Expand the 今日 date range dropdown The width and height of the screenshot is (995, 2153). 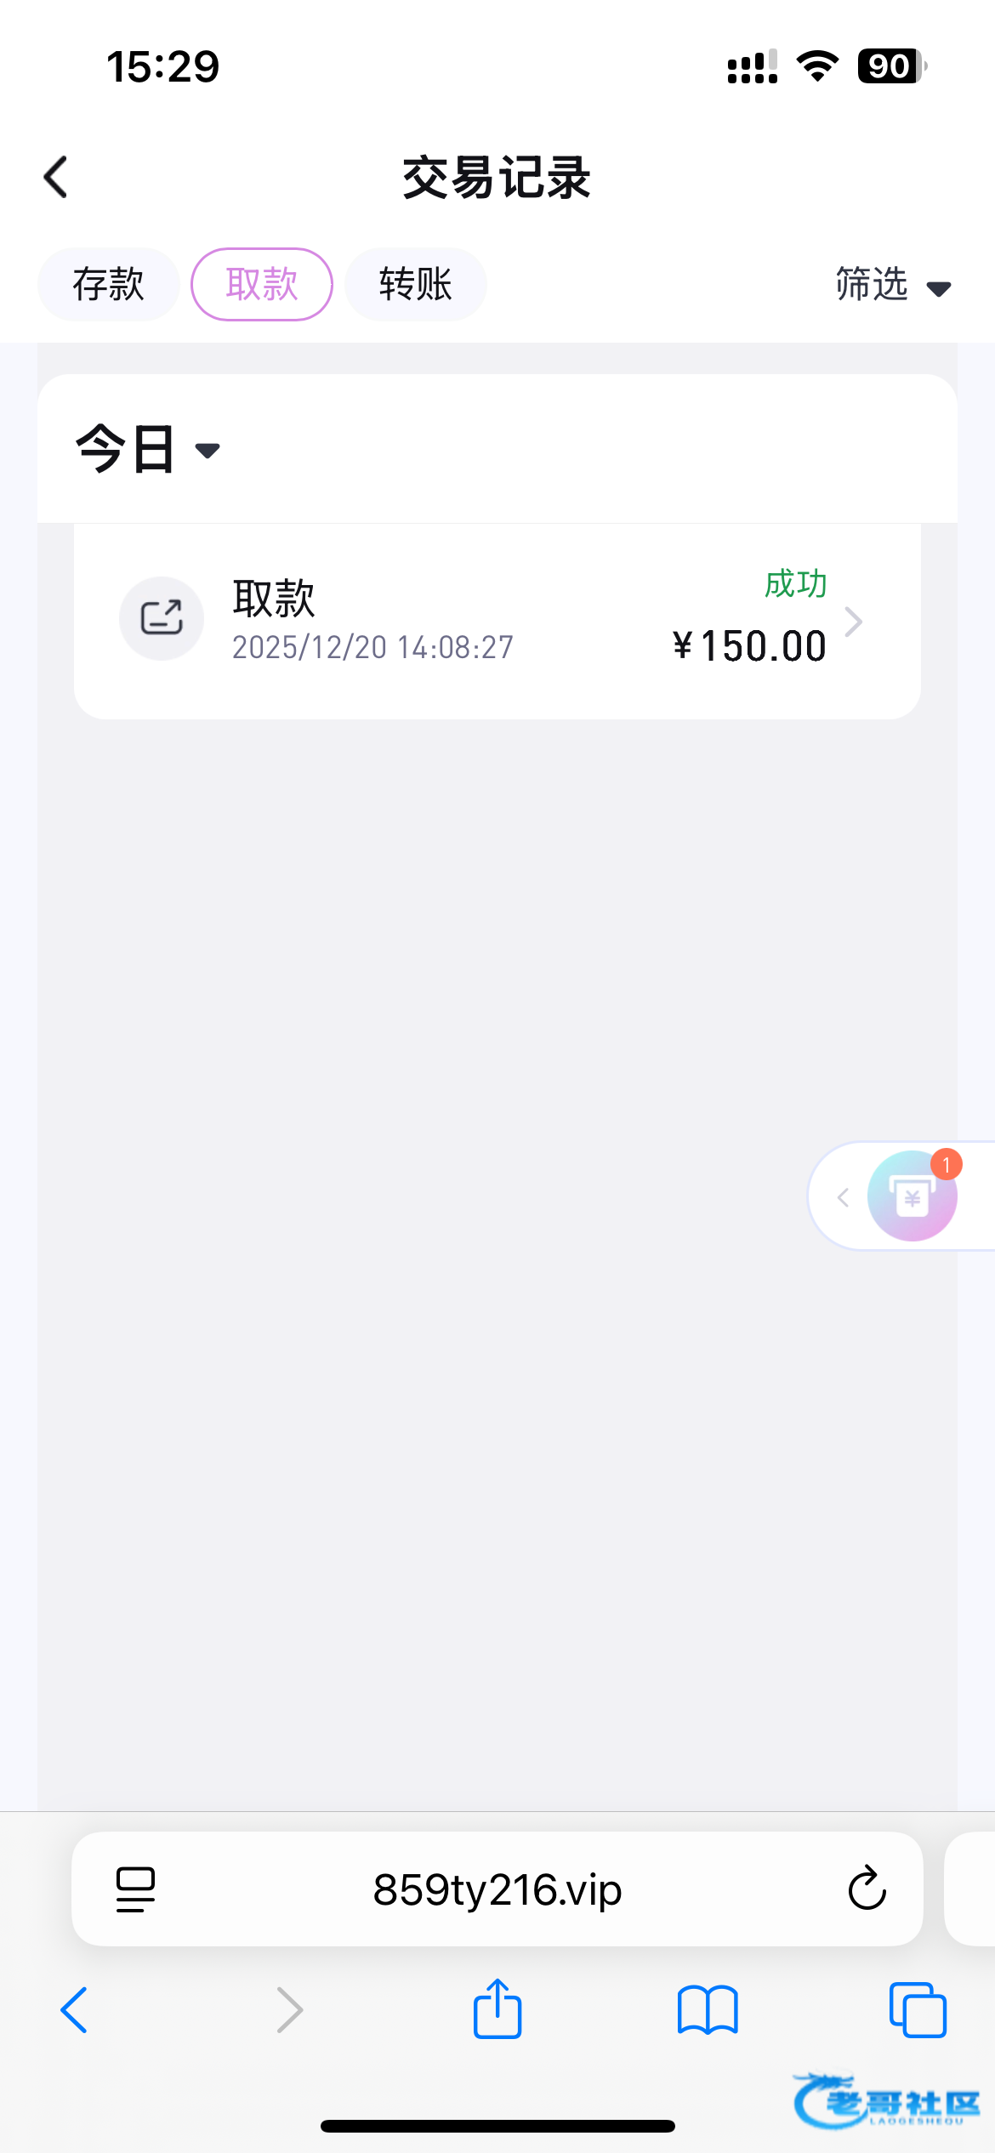click(x=148, y=449)
